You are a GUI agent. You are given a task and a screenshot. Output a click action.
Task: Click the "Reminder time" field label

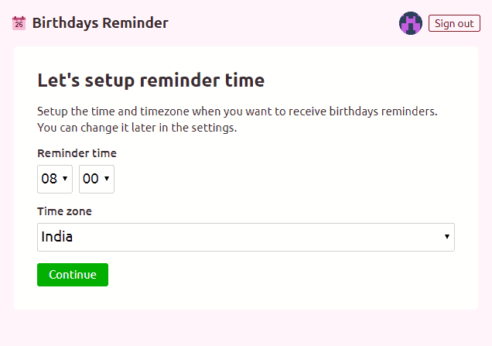click(77, 153)
